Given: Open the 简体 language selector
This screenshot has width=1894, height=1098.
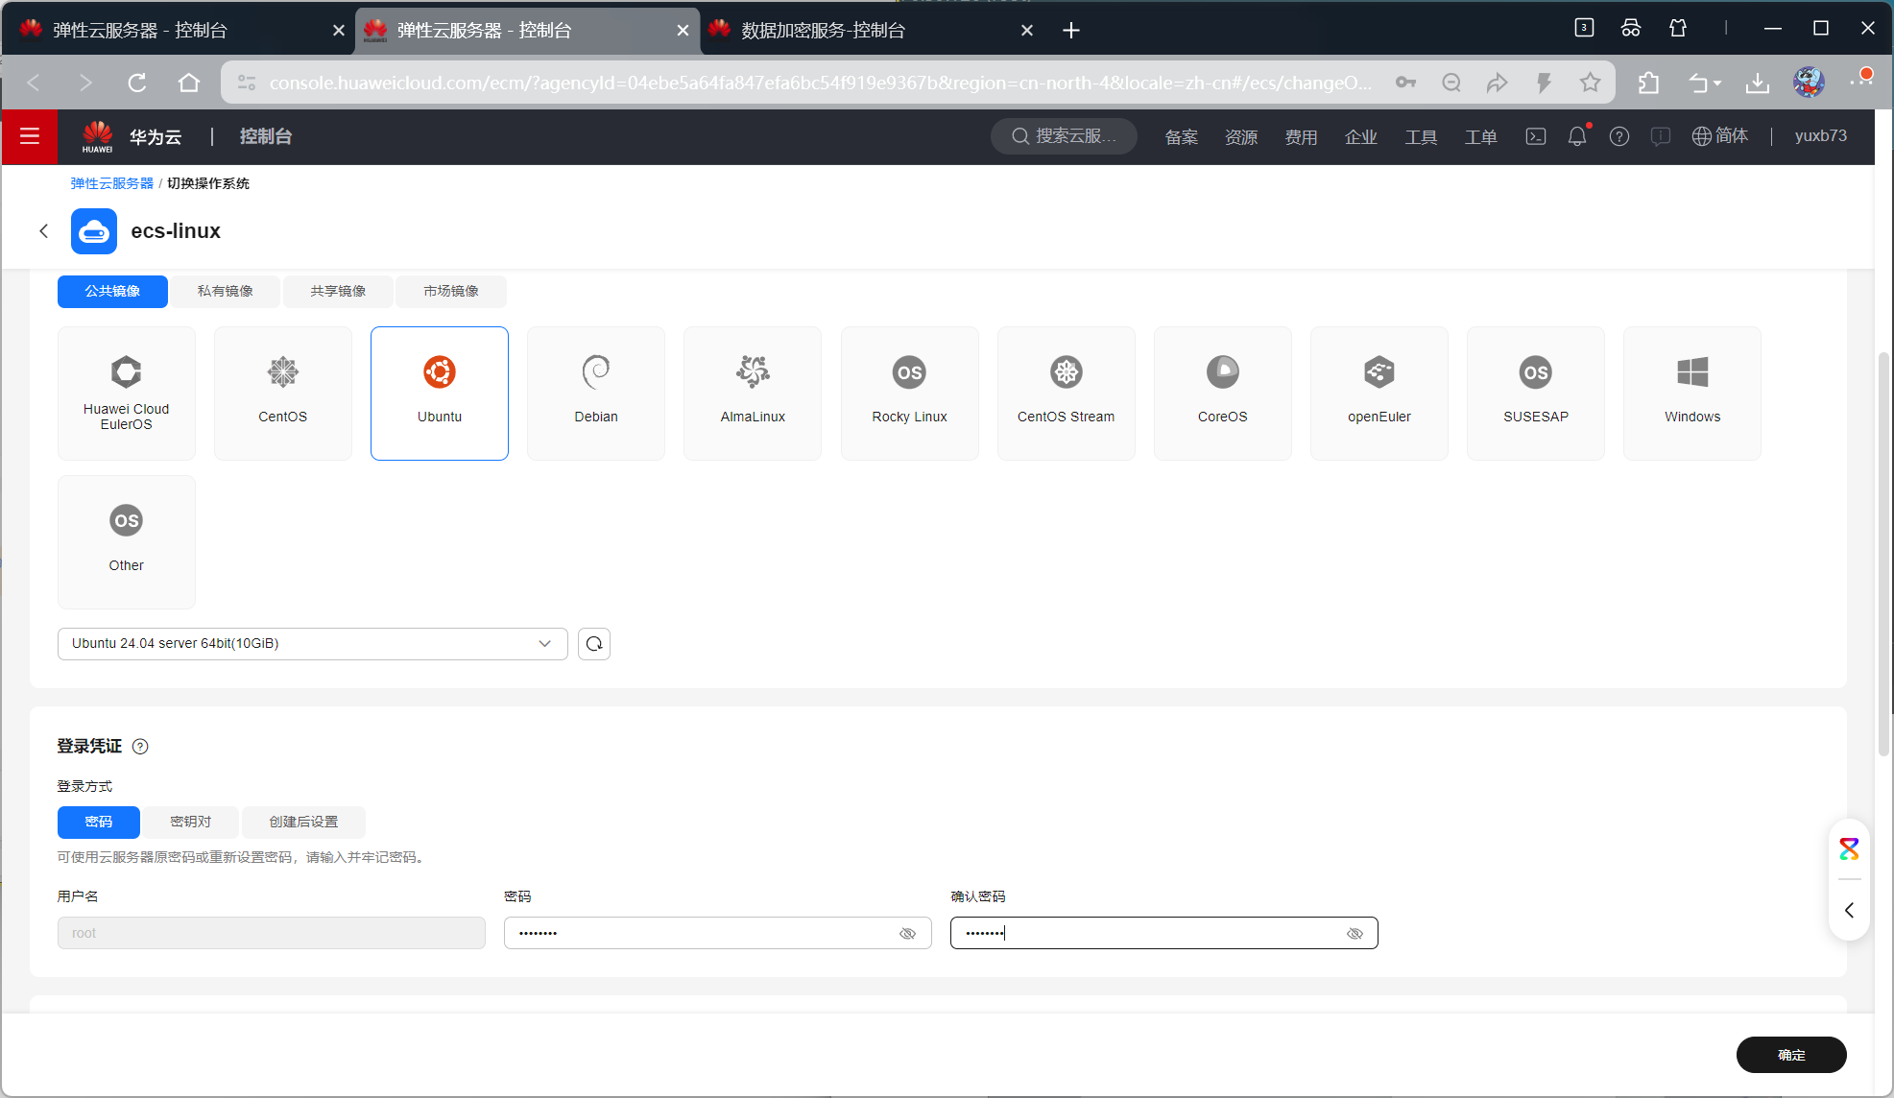Looking at the screenshot, I should tap(1720, 136).
